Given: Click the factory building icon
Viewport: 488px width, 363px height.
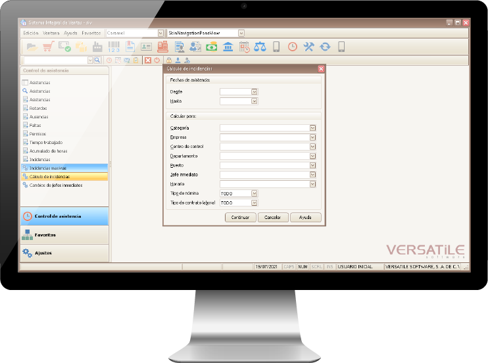Looking at the screenshot, I should [x=97, y=47].
